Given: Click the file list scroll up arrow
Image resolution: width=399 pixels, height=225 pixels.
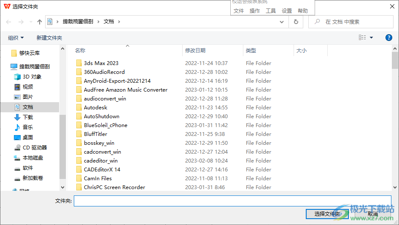Looking at the screenshot, I should (x=395, y=49).
